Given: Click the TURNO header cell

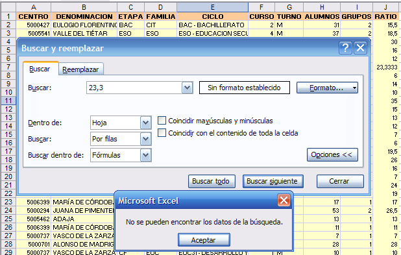Looking at the screenshot, I should click(x=289, y=16).
